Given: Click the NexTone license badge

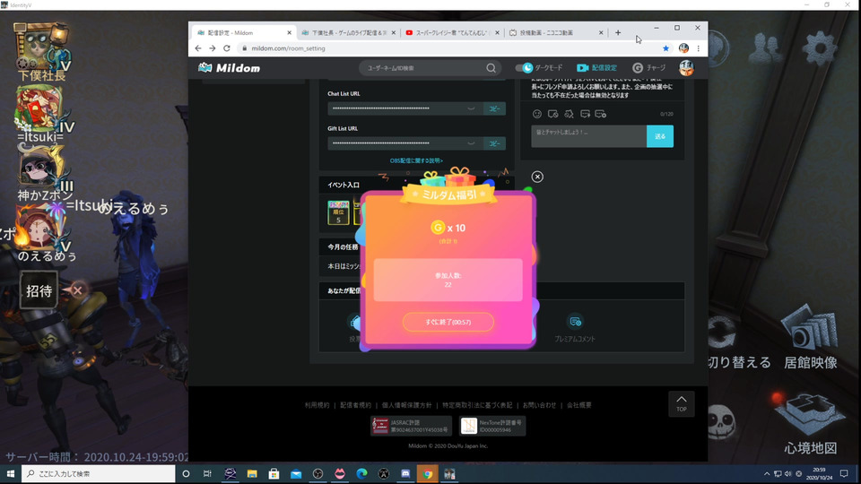Looking at the screenshot, I should [x=492, y=426].
